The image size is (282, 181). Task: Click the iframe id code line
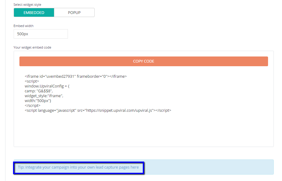coord(76,76)
